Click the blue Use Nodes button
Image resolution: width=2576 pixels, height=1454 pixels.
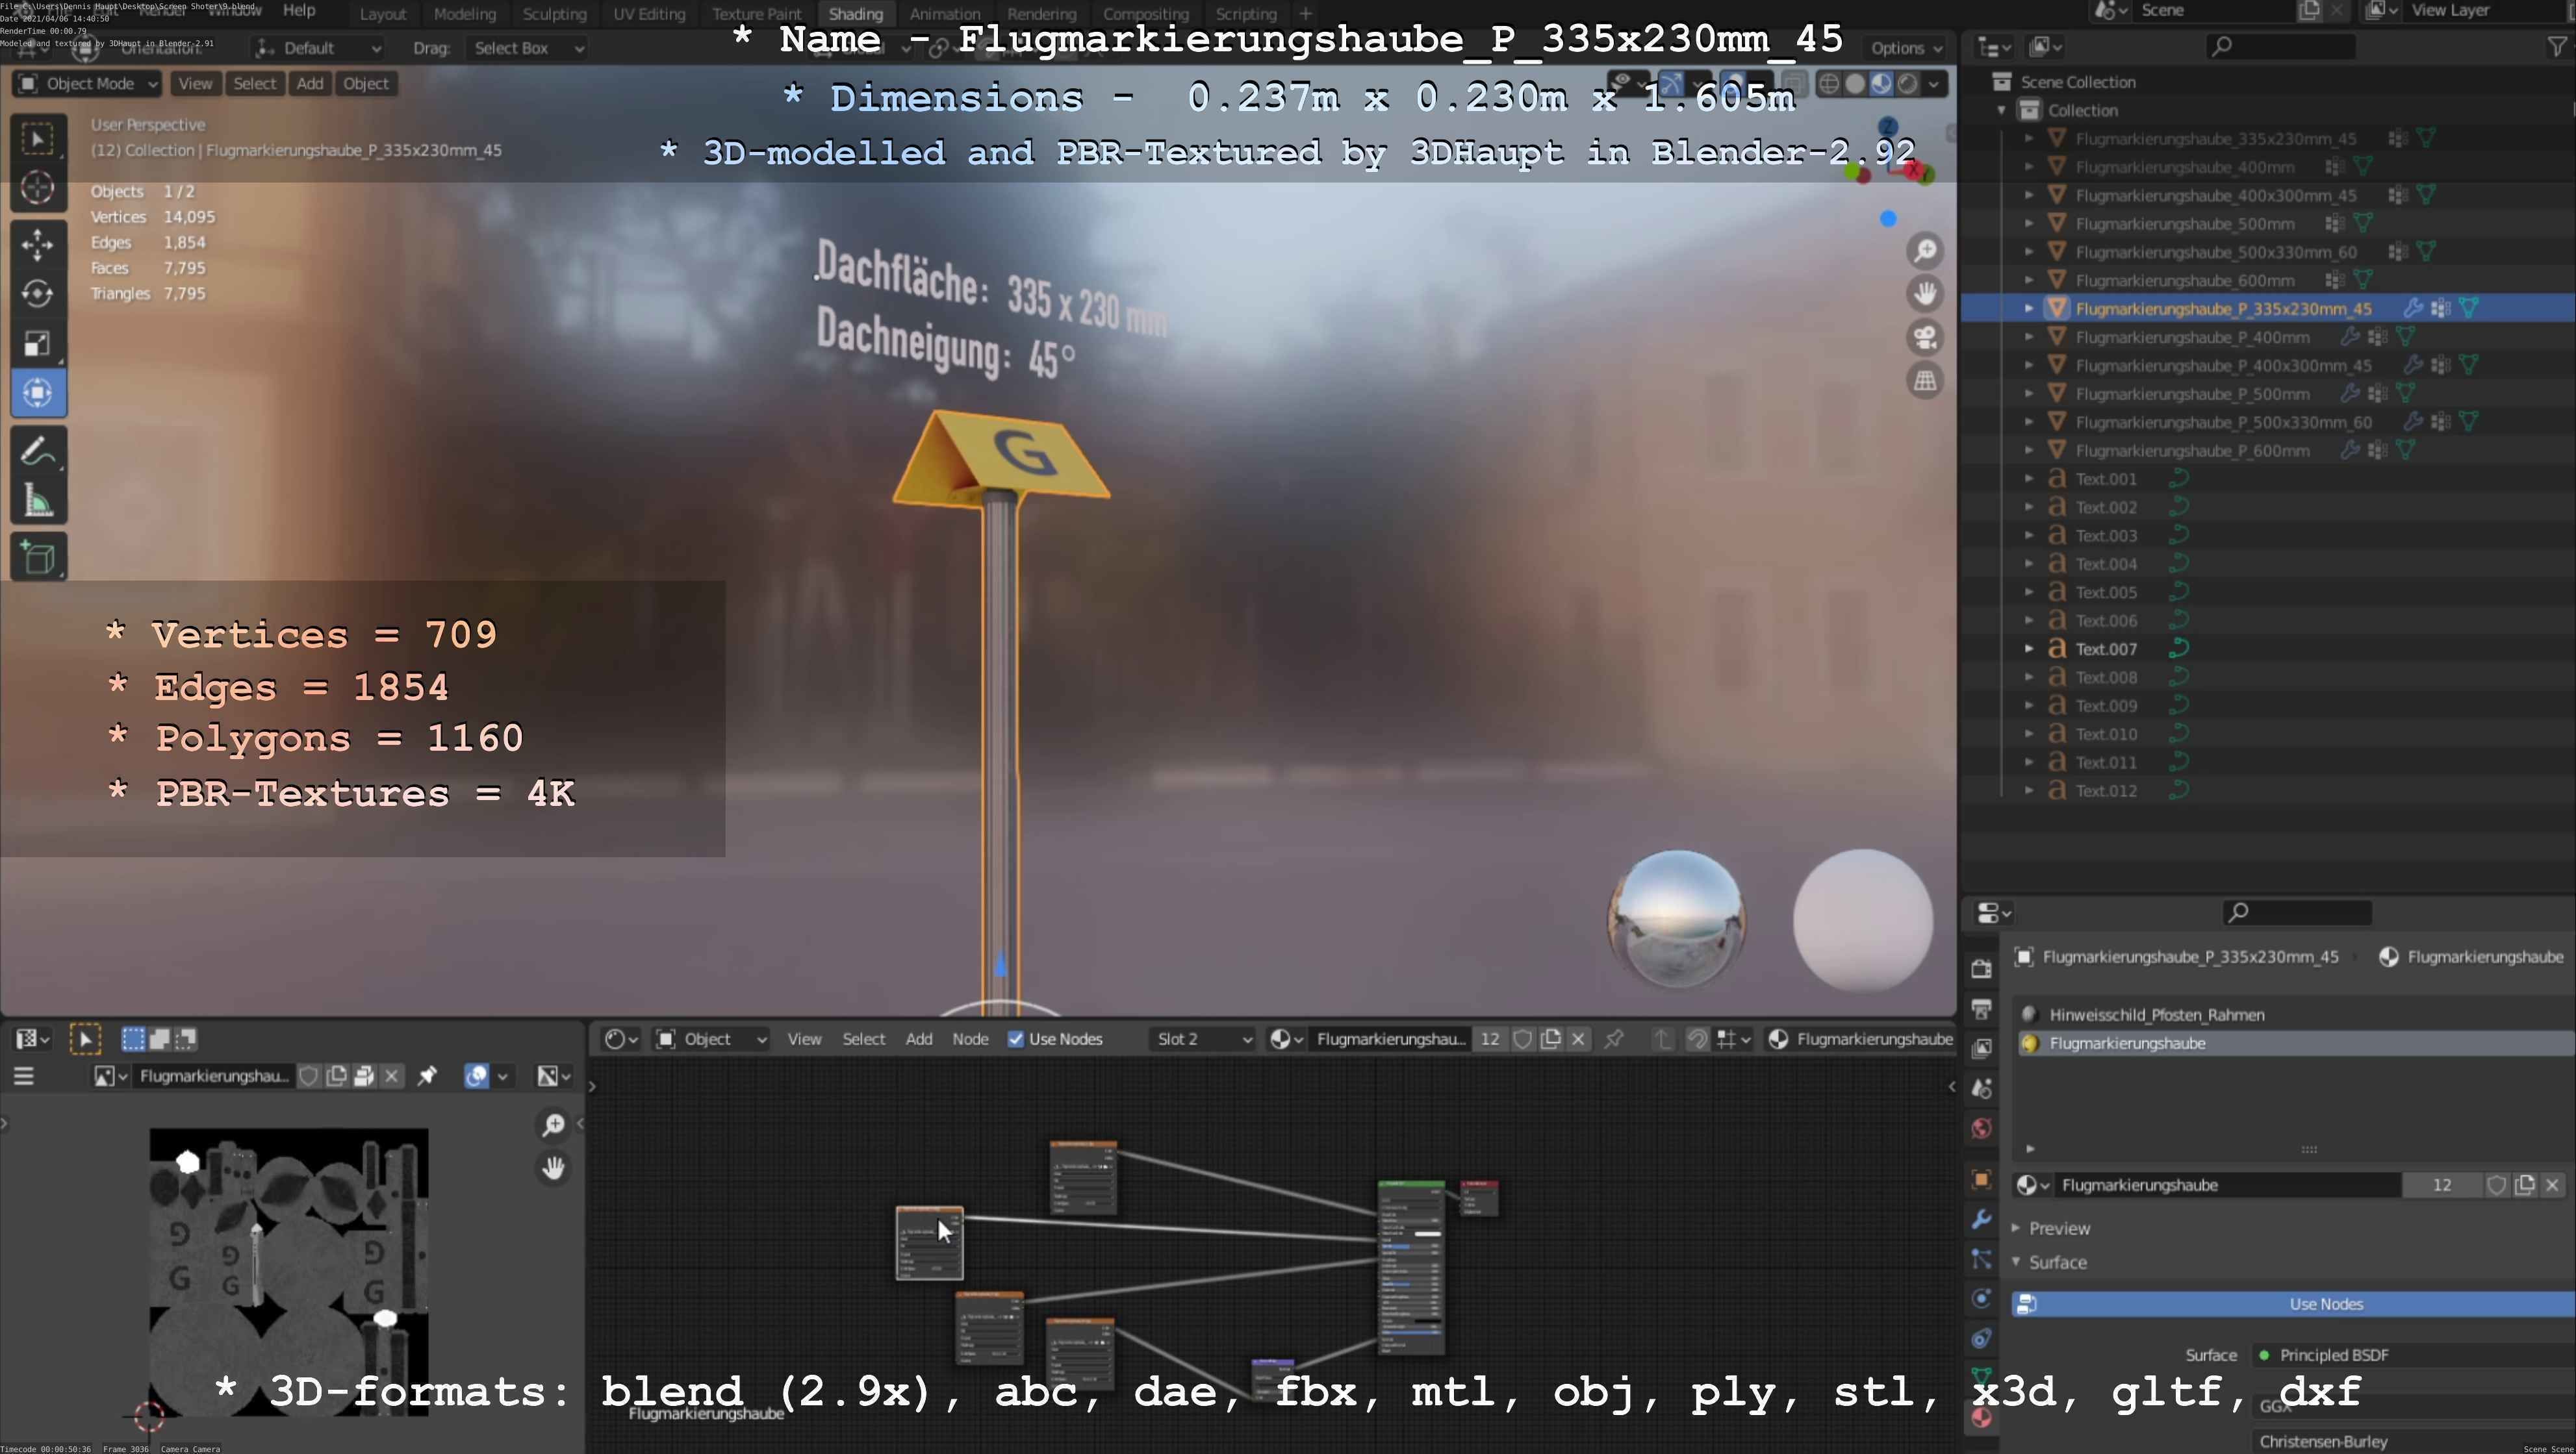(x=2326, y=1304)
